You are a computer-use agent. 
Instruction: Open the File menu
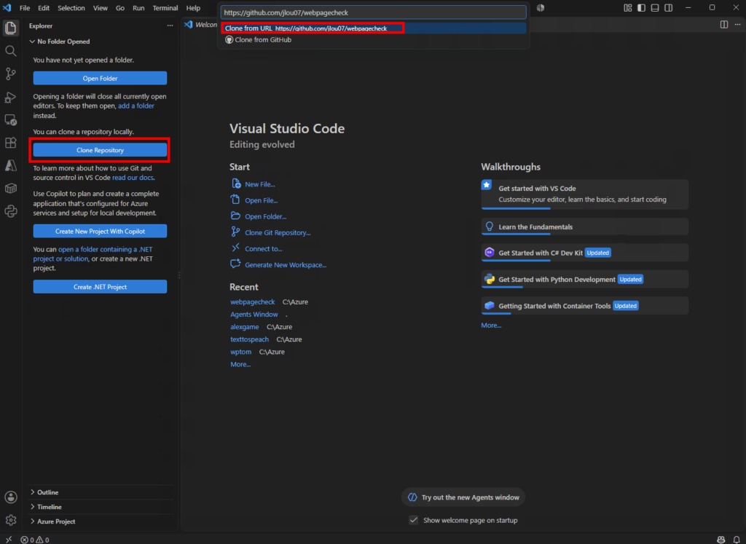(25, 8)
